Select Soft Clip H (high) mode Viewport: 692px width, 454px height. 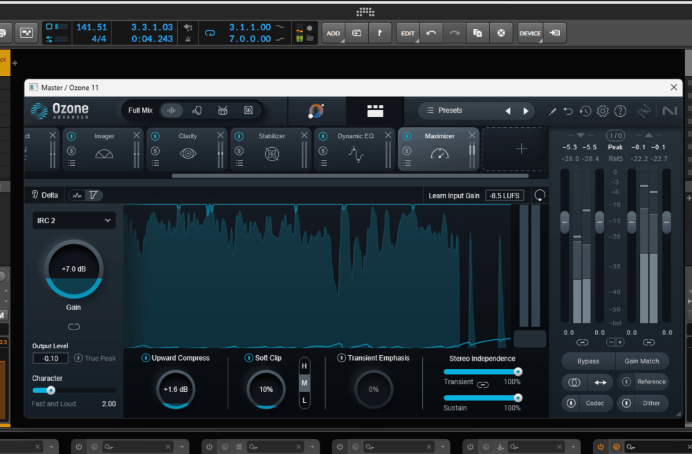(304, 366)
